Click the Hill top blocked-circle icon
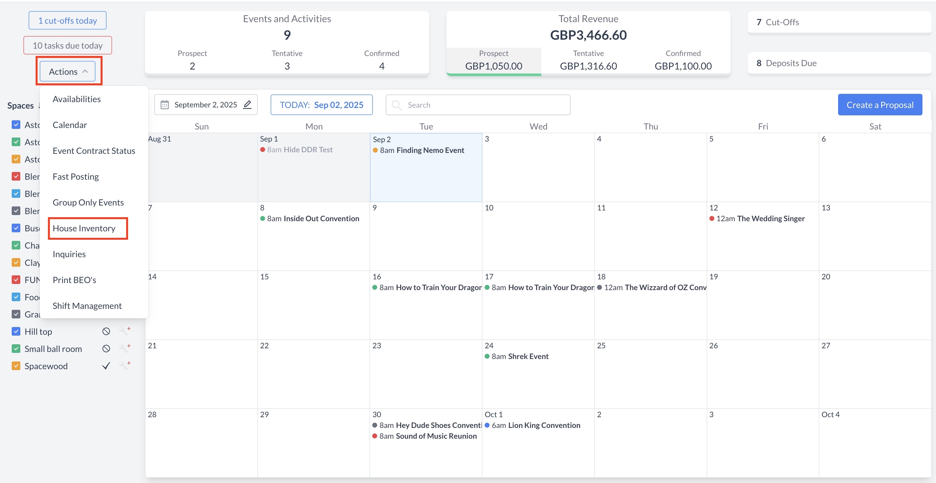 tap(106, 331)
